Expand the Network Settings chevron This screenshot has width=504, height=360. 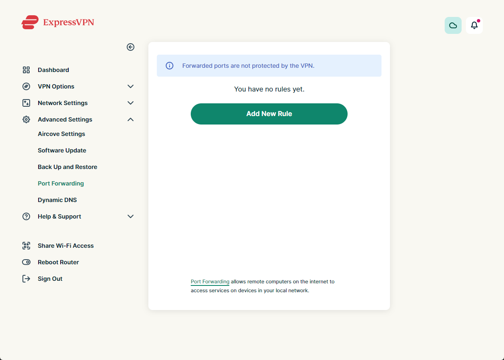pos(131,103)
